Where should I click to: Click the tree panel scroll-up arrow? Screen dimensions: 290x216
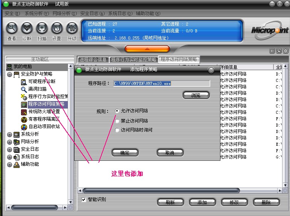pyautogui.click(x=70, y=66)
